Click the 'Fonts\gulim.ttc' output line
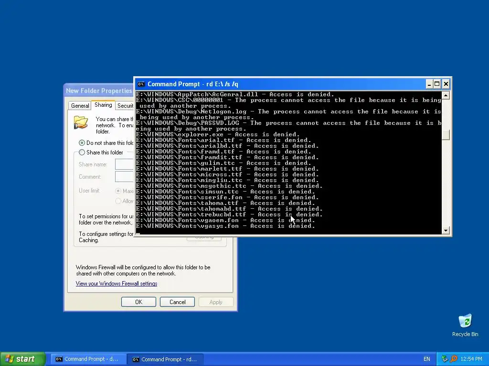The height and width of the screenshot is (366, 489). pyautogui.click(x=223, y=163)
